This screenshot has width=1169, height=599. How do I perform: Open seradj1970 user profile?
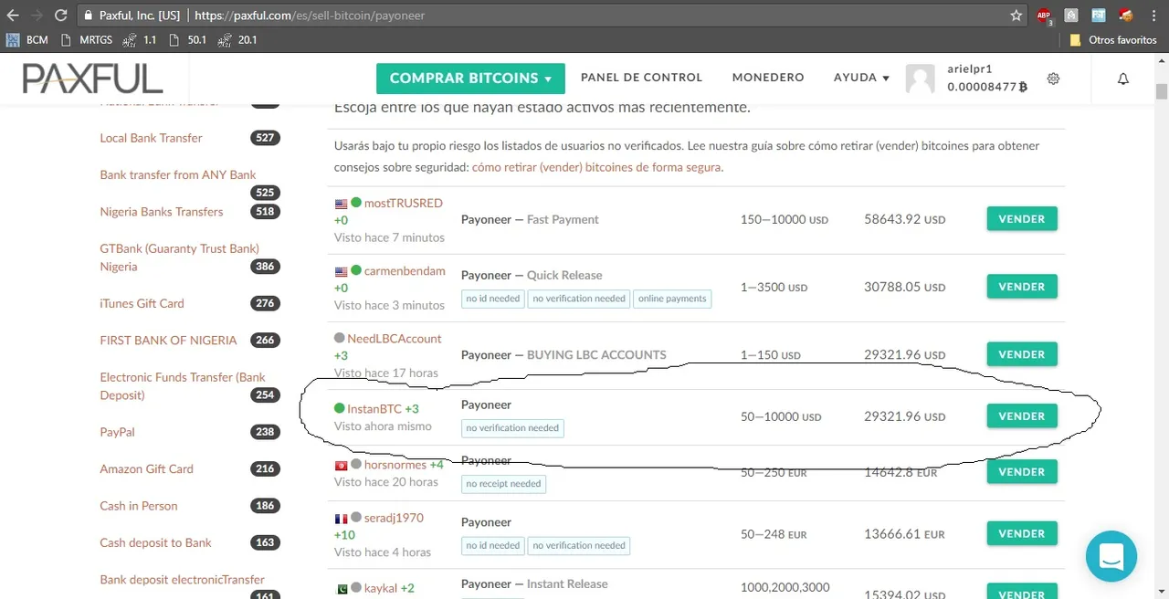[394, 518]
